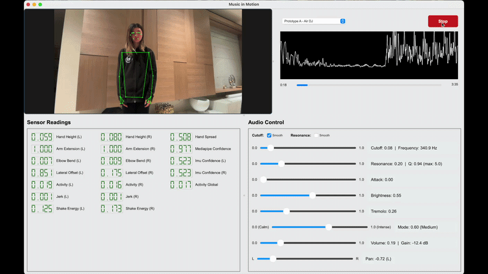Adjust the Cutoff slider handle
This screenshot has height=274, width=488.
pos(270,148)
